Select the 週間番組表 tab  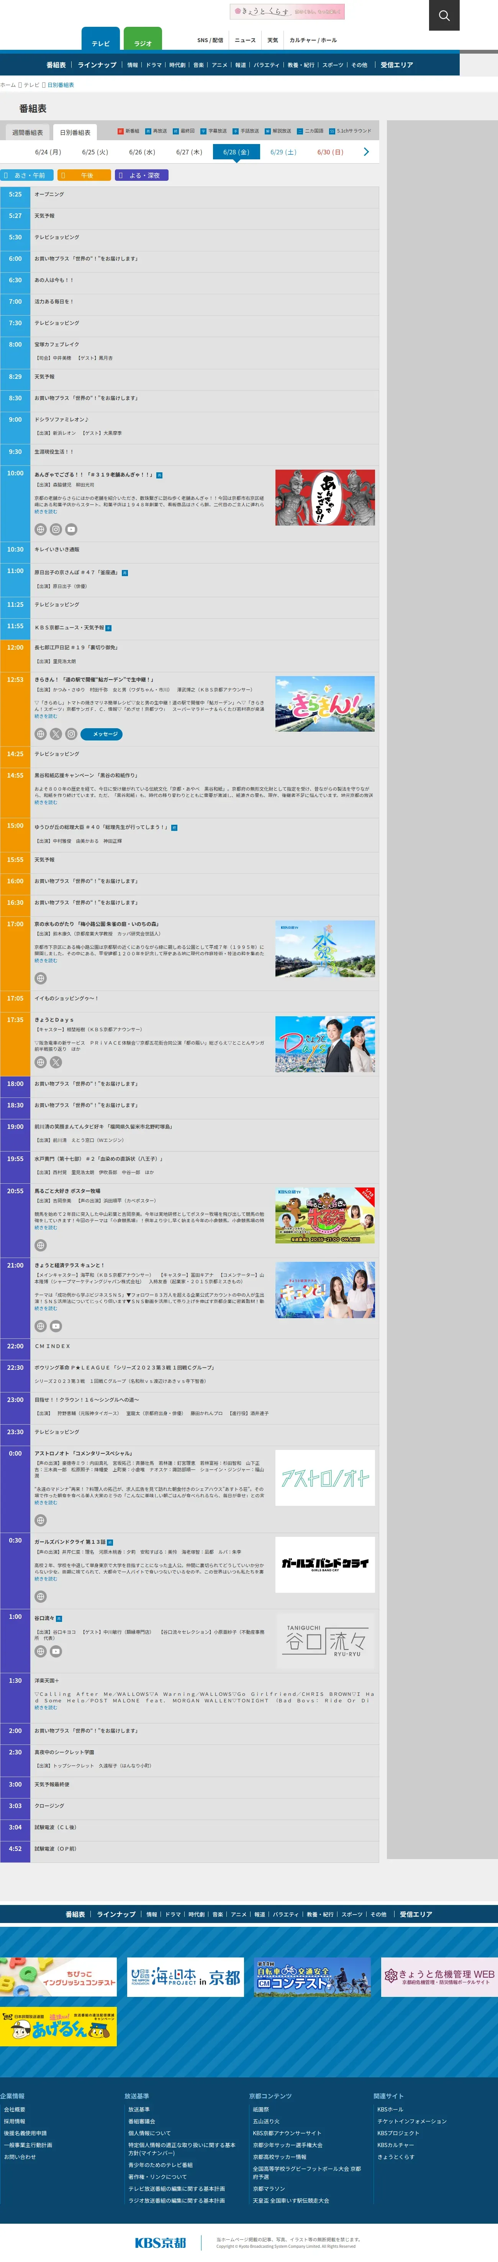[x=27, y=133]
